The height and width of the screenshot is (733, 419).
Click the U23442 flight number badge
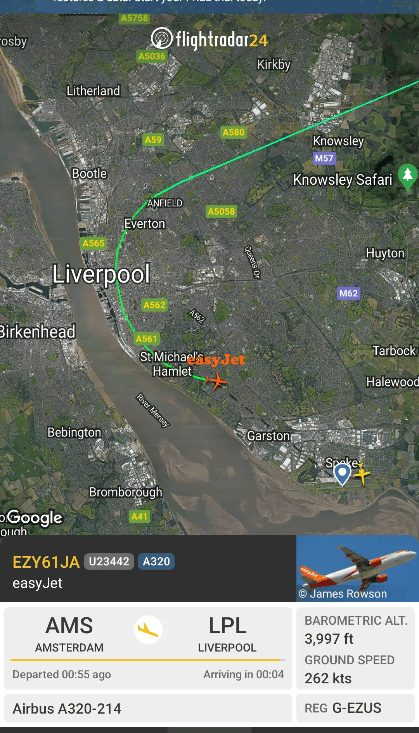pos(109,561)
